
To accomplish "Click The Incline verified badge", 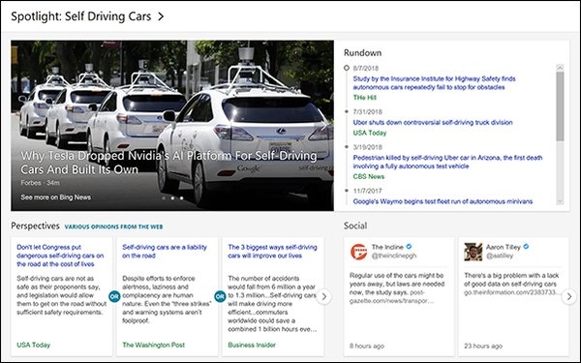I will tap(409, 247).
